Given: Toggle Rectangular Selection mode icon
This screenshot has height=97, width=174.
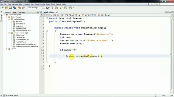Looking at the screenshot, I should 79,15.
